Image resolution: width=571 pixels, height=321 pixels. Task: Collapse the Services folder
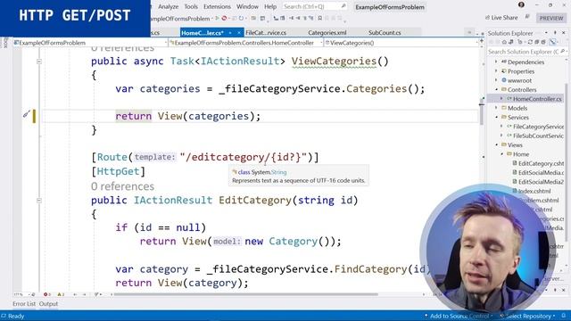[x=496, y=117]
